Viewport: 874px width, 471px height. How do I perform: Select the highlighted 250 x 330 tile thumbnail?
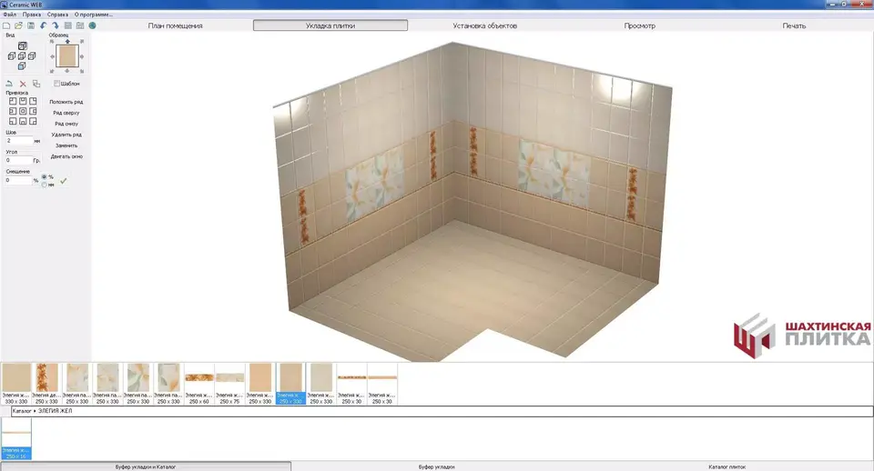tap(290, 384)
